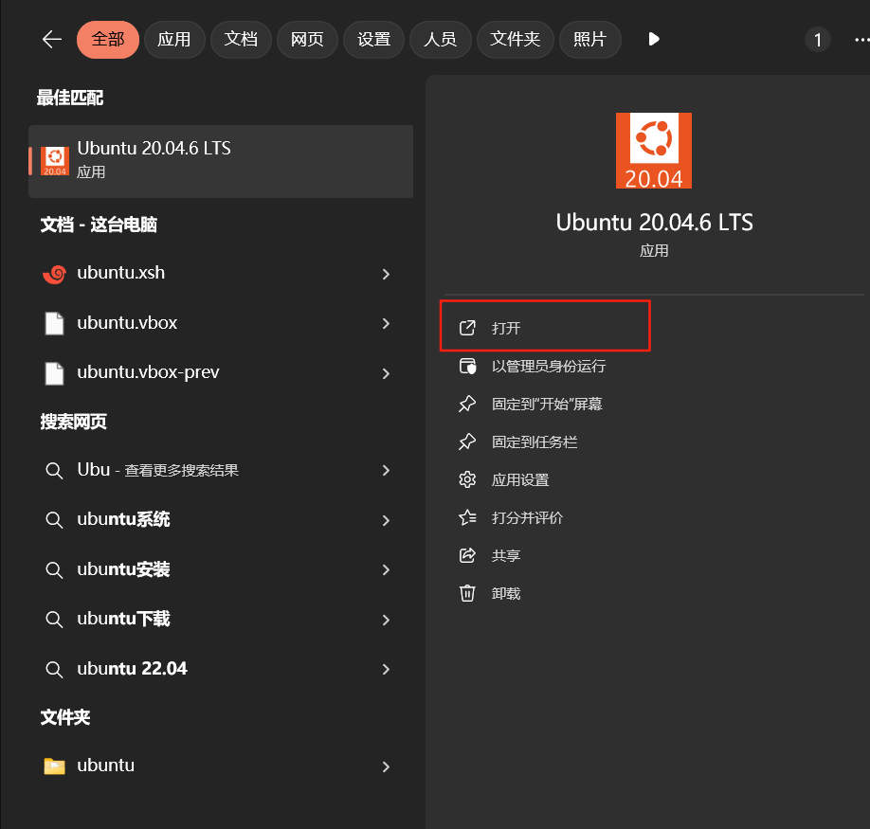Screen dimensions: 870x829
Task: Switch to the 网页 filter tab
Action: pyautogui.click(x=307, y=40)
